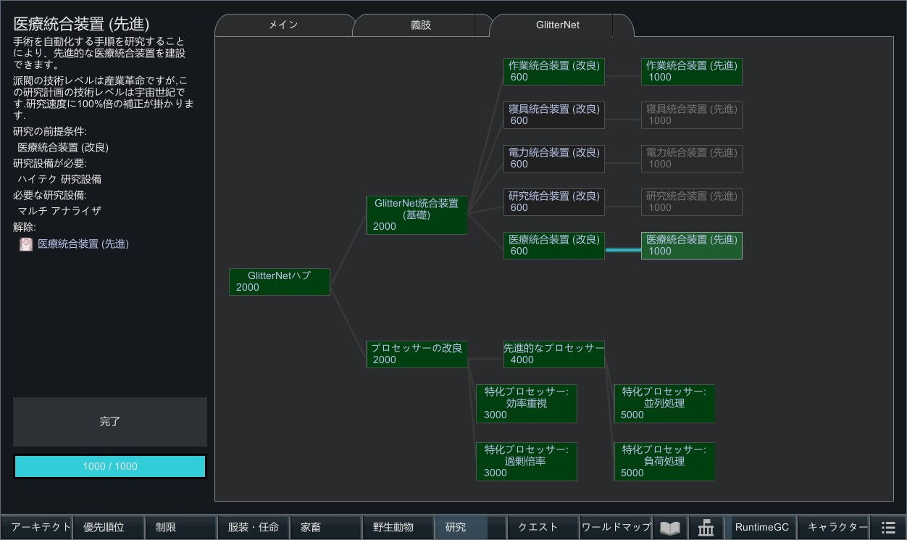Click the 医療統合装置 (先進) unlock icon
Viewport: 907px width, 540px height.
point(26,244)
